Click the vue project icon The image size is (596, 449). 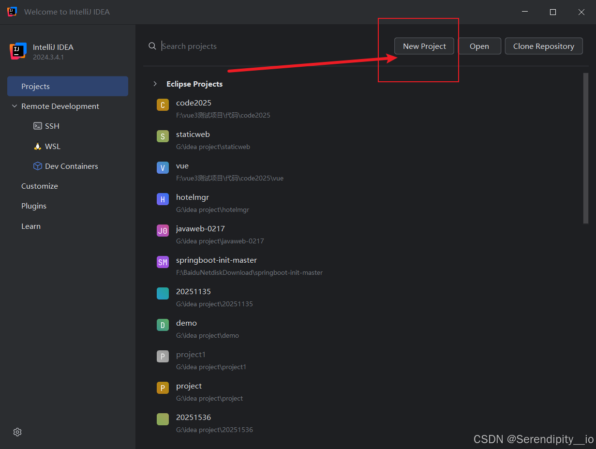pyautogui.click(x=163, y=168)
